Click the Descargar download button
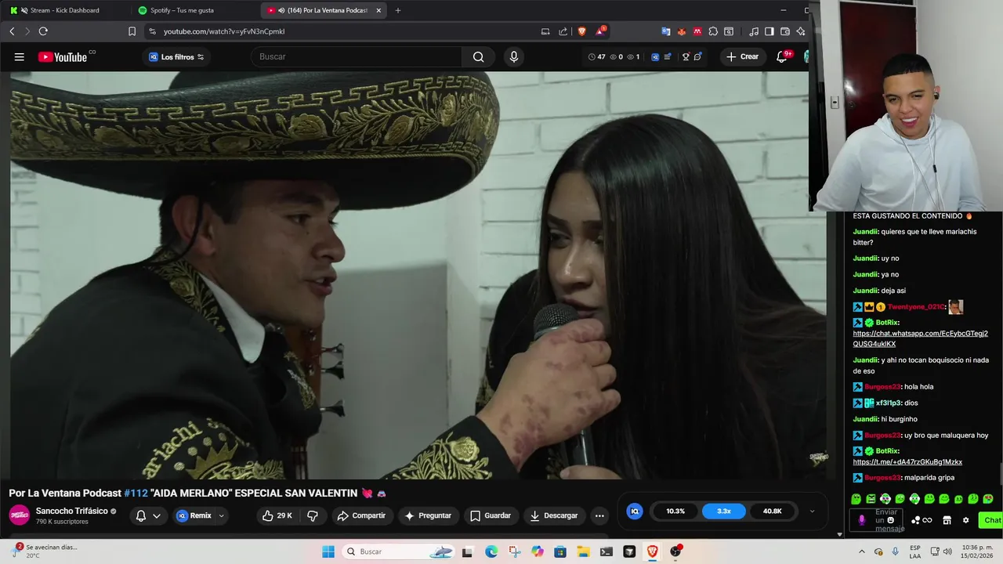Screen dimensions: 1003x564 coord(555,515)
